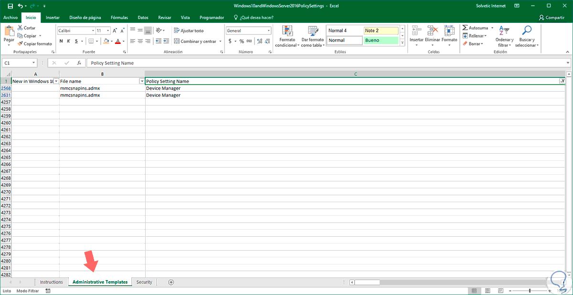Click Combinar y centrar button
This screenshot has height=295, width=573.
[x=195, y=41]
